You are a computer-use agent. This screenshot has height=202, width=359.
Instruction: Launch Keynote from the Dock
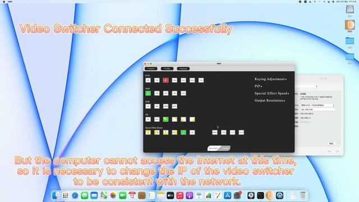[x=199, y=195]
